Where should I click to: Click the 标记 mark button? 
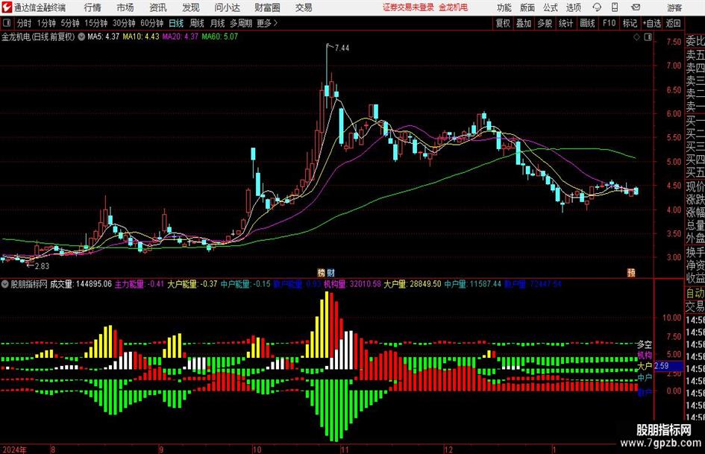coord(630,23)
